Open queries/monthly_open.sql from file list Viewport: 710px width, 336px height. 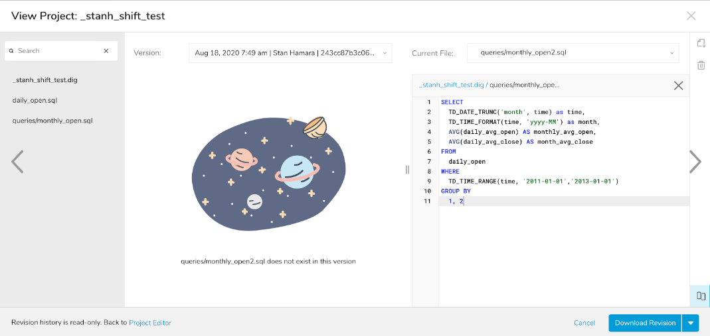tap(52, 121)
